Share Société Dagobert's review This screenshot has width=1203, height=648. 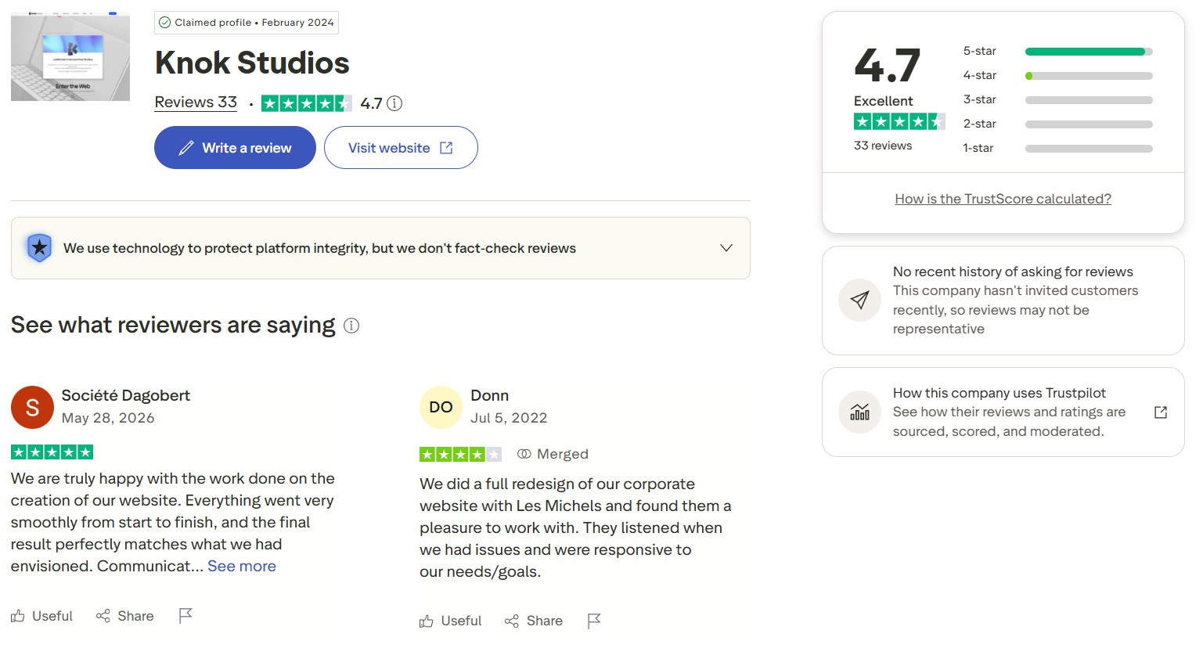pos(124,616)
